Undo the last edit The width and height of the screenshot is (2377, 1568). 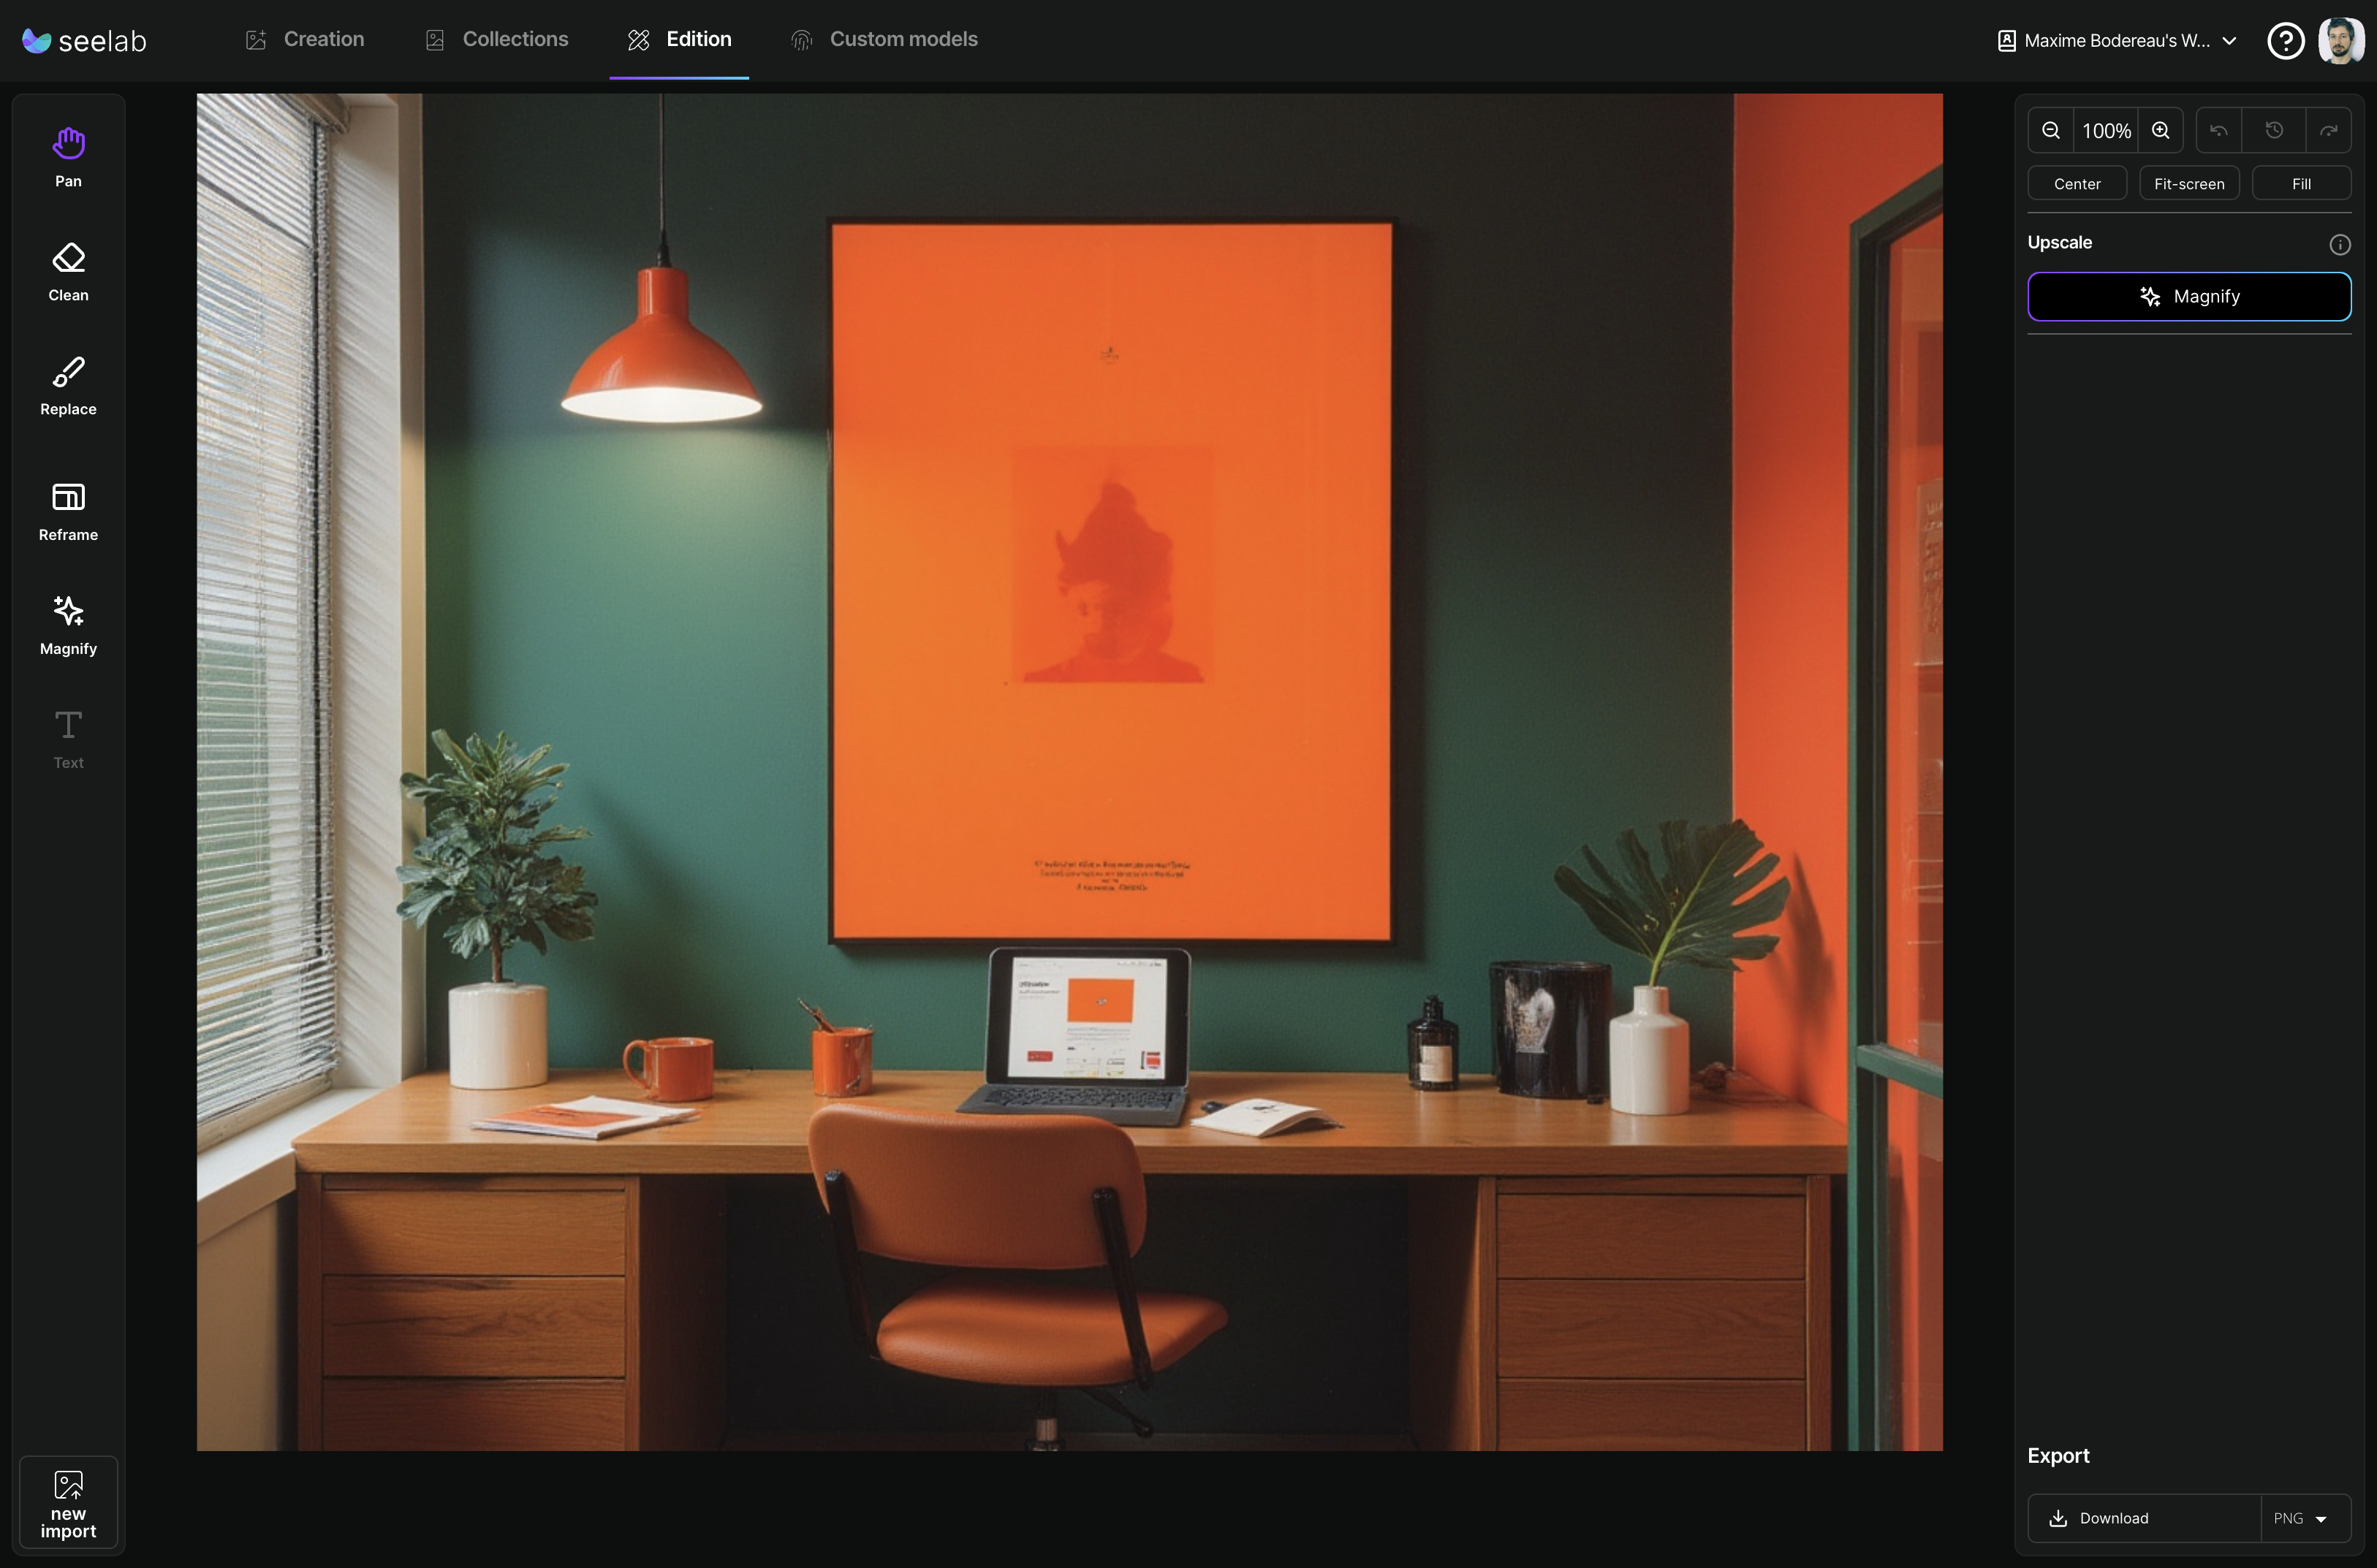pos(2219,131)
